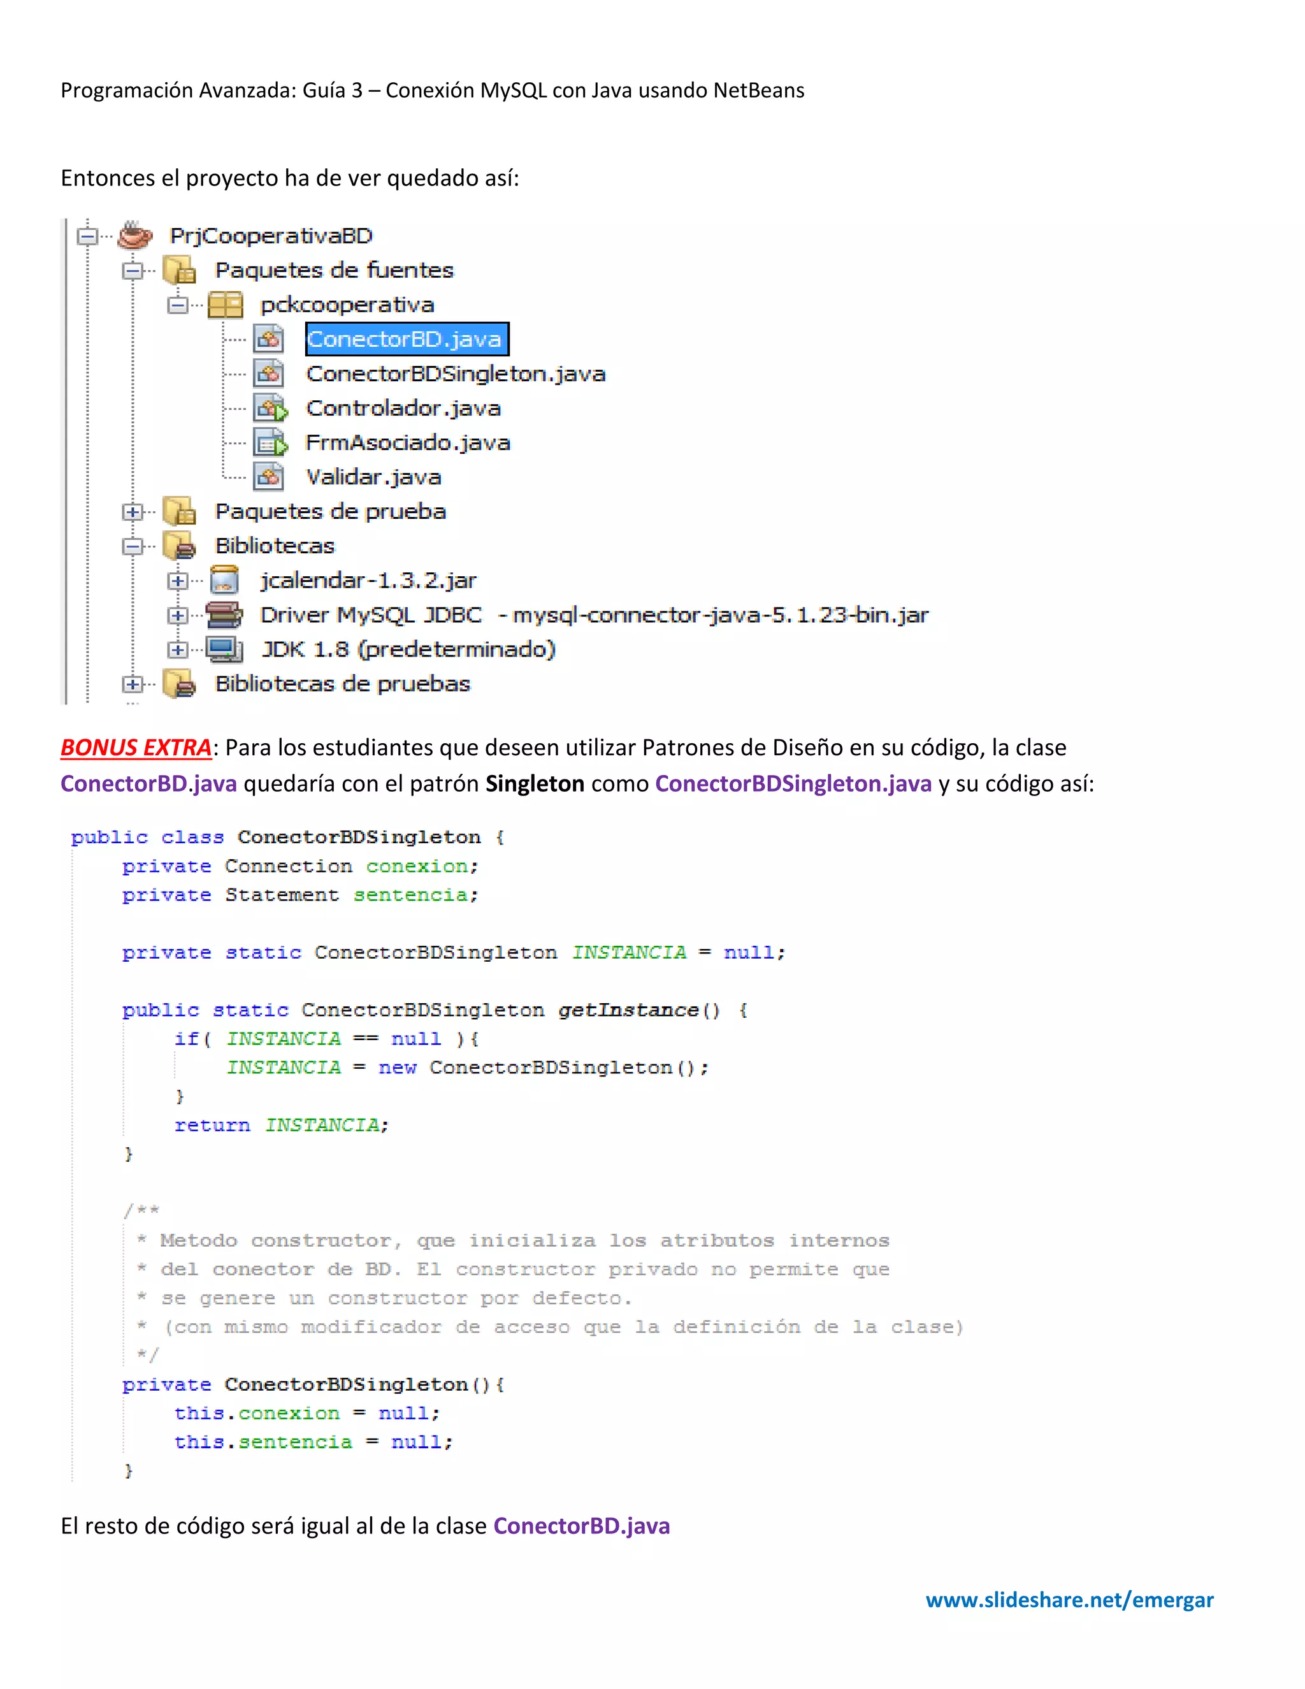The image size is (1305, 1689).
Task: Expand the Bibliotecas de pruebas node
Action: [x=133, y=685]
